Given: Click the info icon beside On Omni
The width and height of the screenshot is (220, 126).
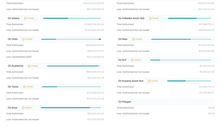Looking at the screenshot, I should coord(23,39).
